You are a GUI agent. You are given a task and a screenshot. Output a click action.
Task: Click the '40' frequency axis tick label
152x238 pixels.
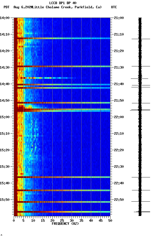[91, 221]
